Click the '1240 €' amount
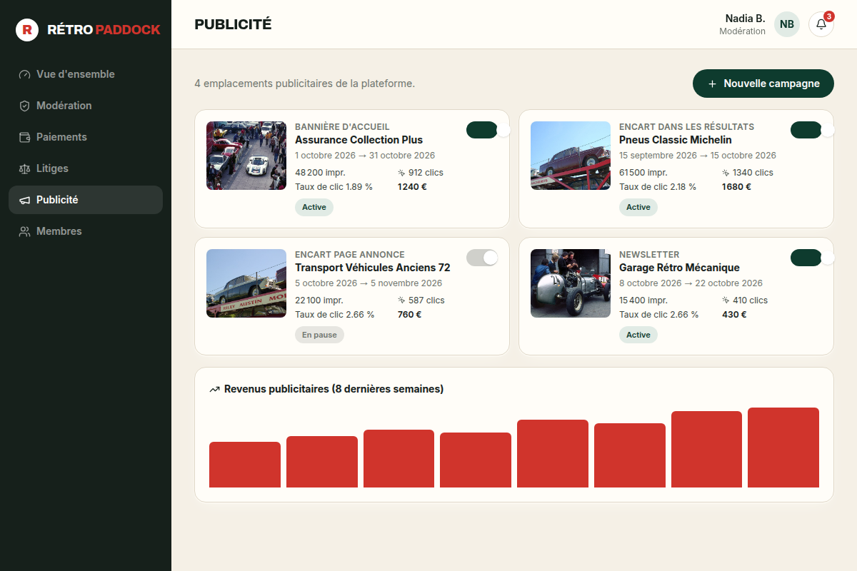This screenshot has width=857, height=571. point(412,187)
